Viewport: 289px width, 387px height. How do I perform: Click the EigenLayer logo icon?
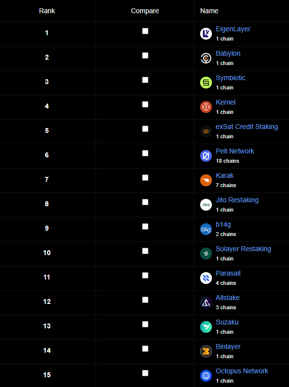(x=206, y=34)
